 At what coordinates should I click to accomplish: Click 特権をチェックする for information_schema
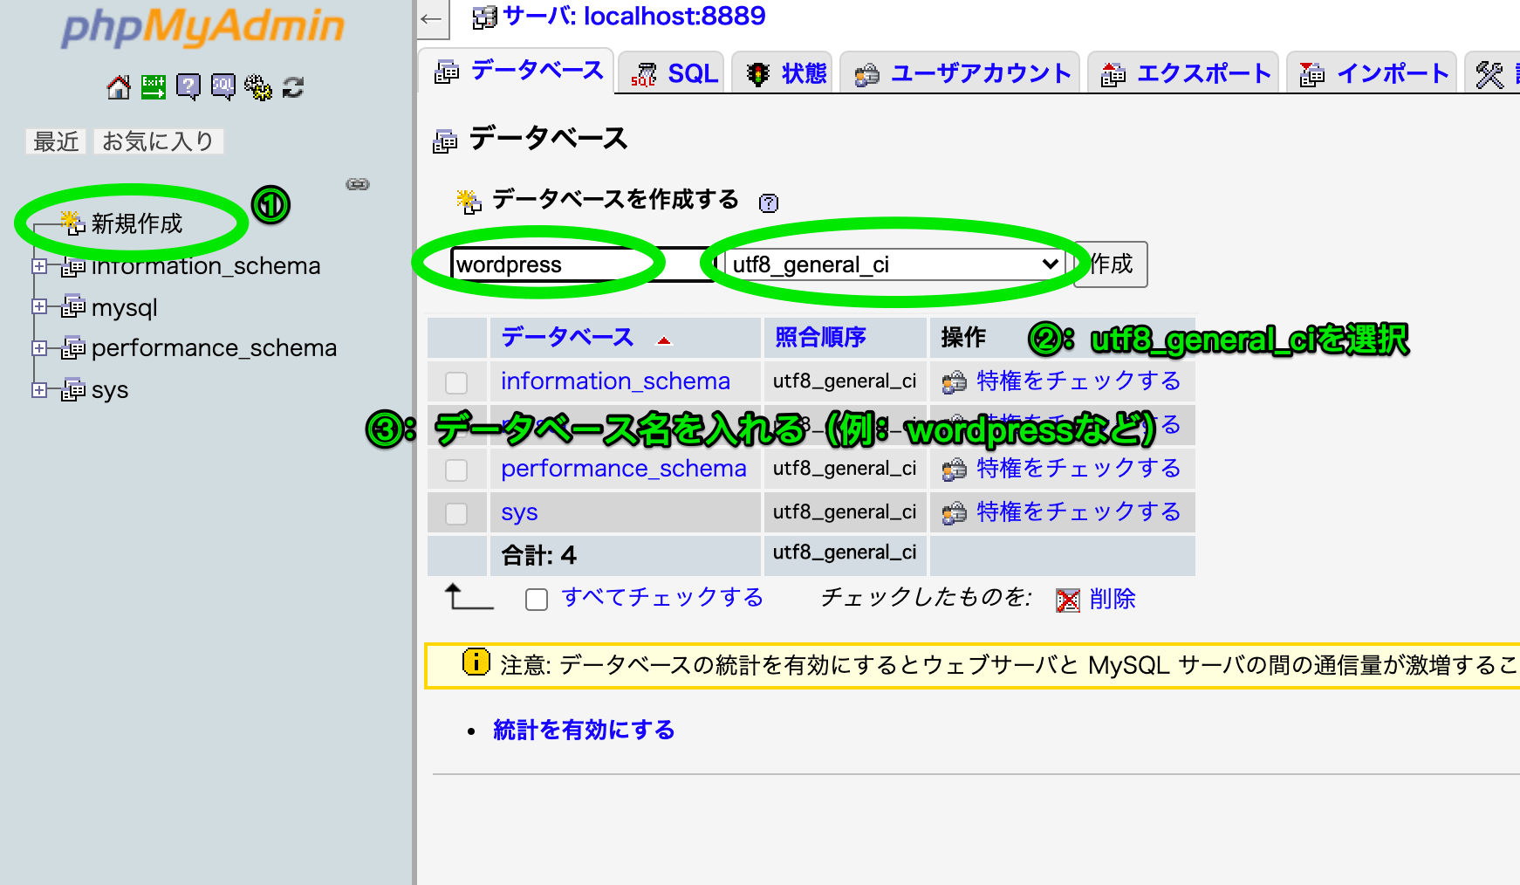click(1078, 381)
